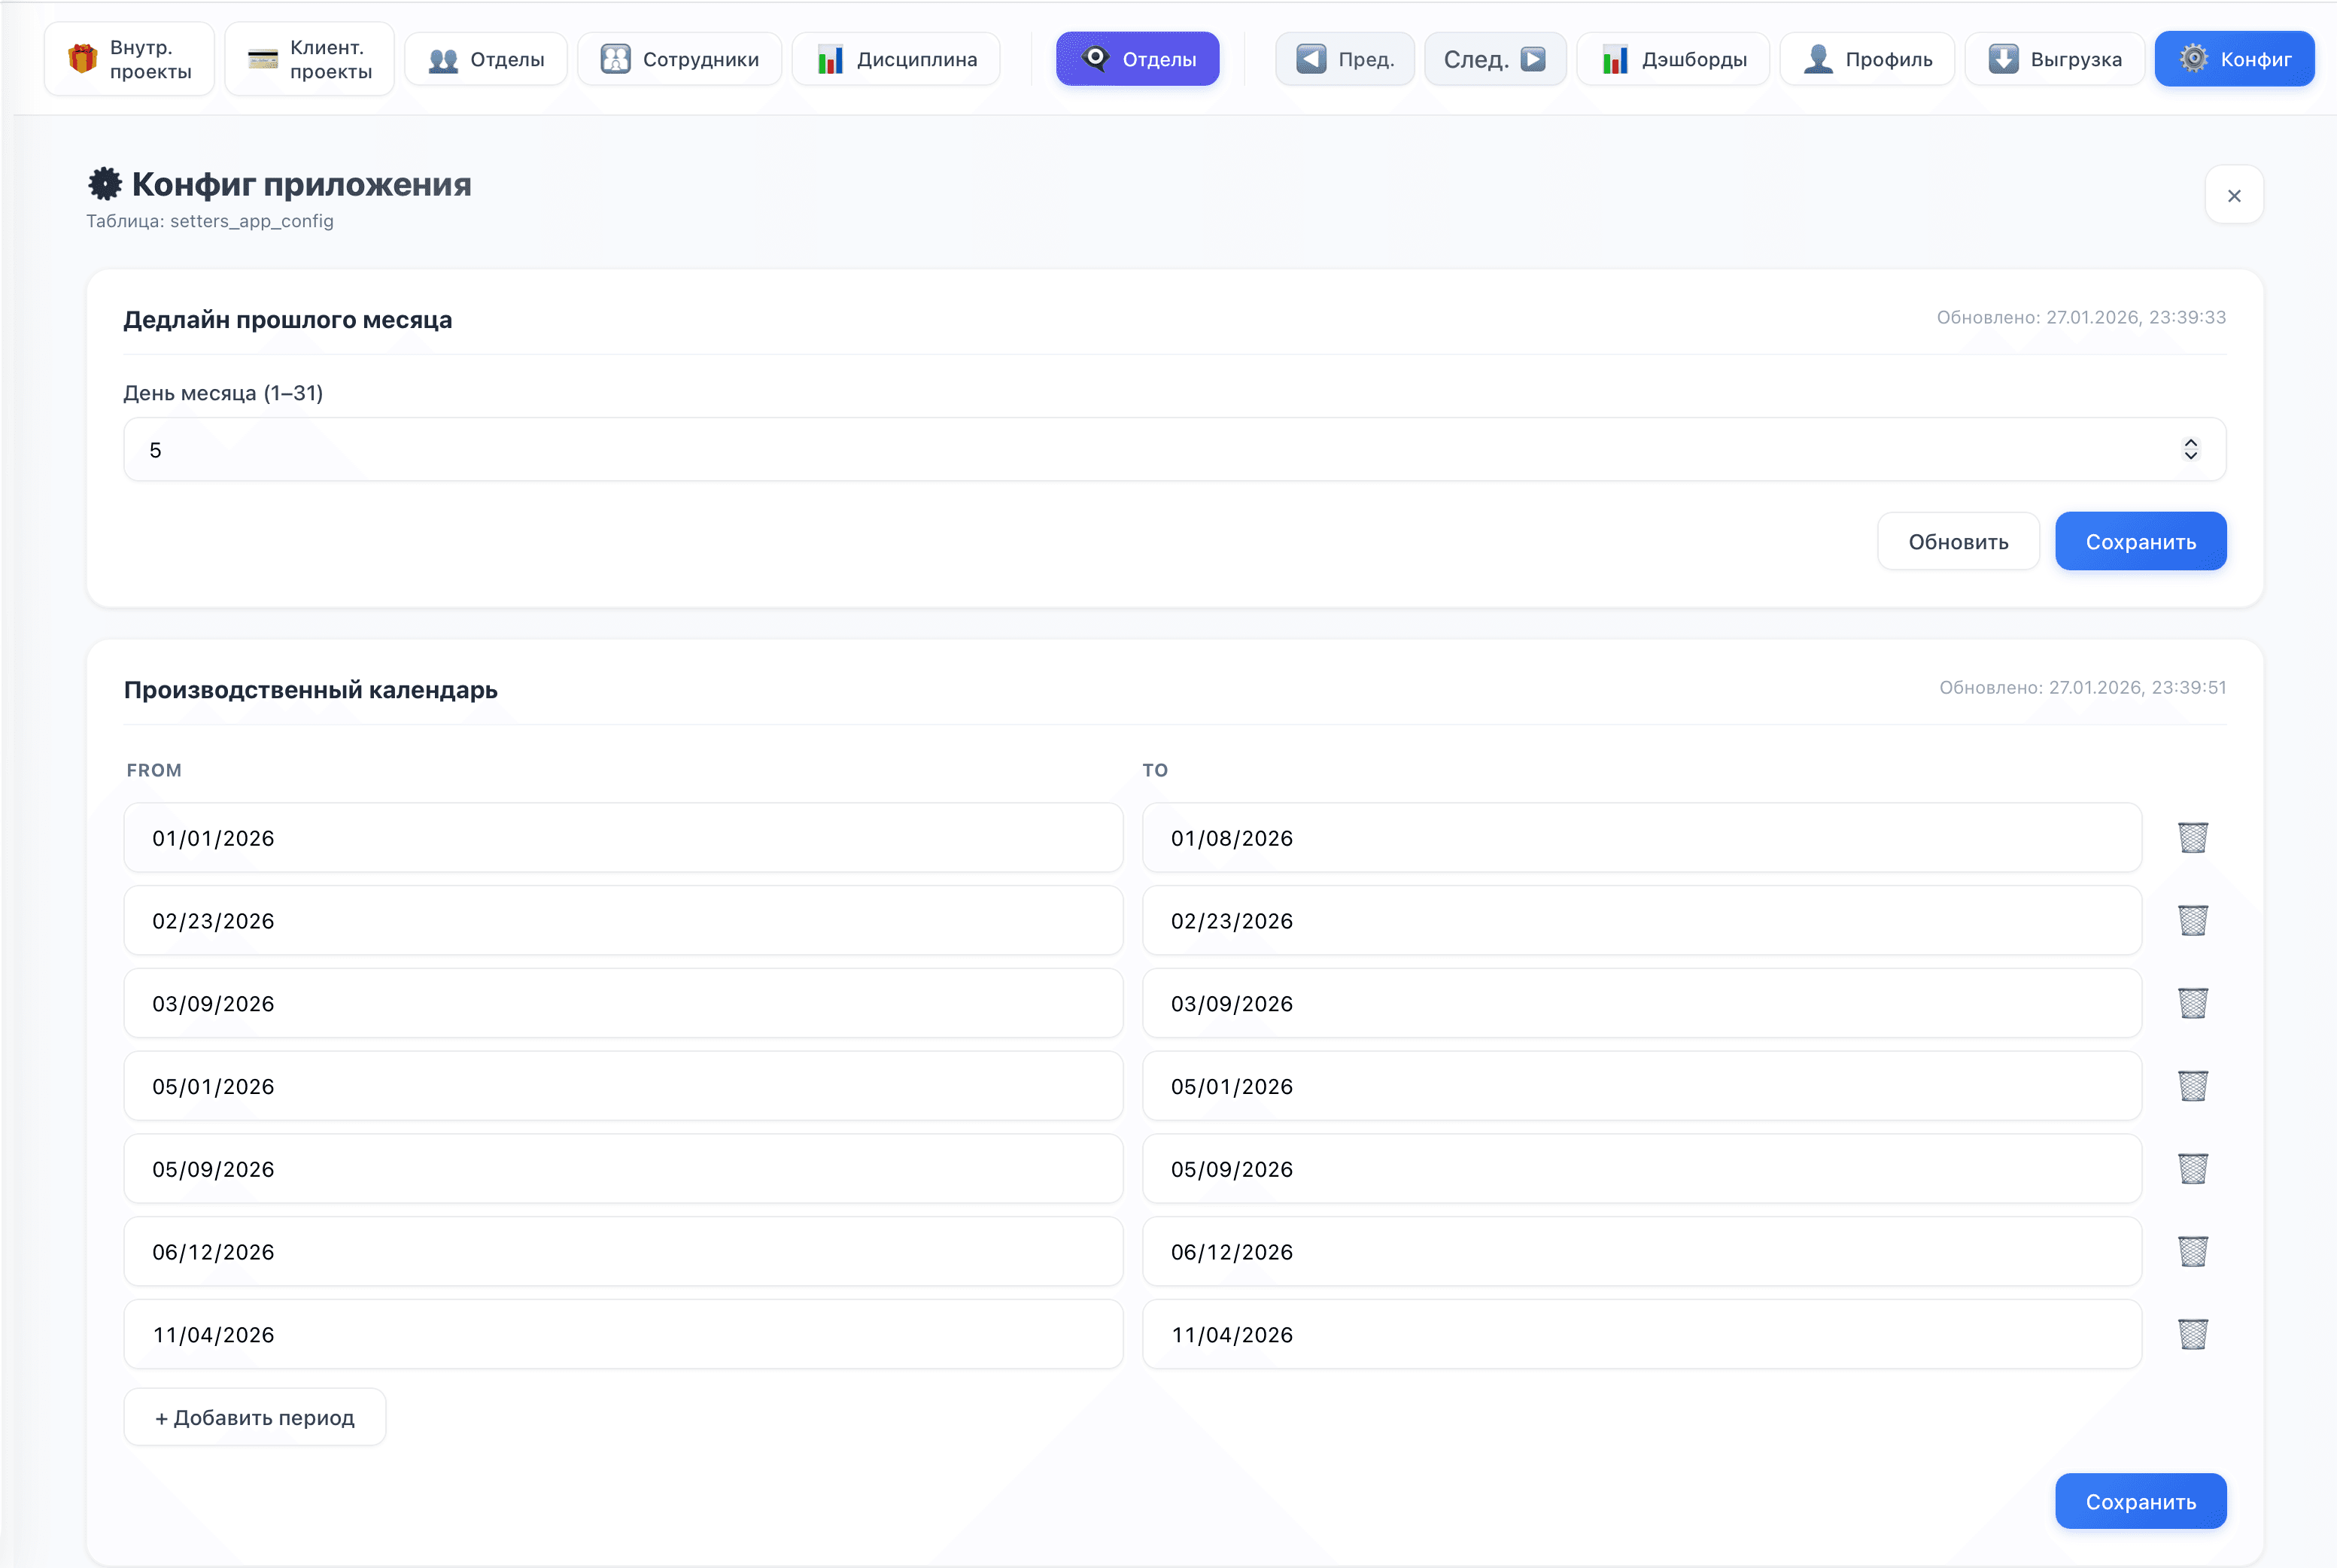Delete the 01/01/2026 calendar period
This screenshot has height=1568, width=2337.
2192,838
